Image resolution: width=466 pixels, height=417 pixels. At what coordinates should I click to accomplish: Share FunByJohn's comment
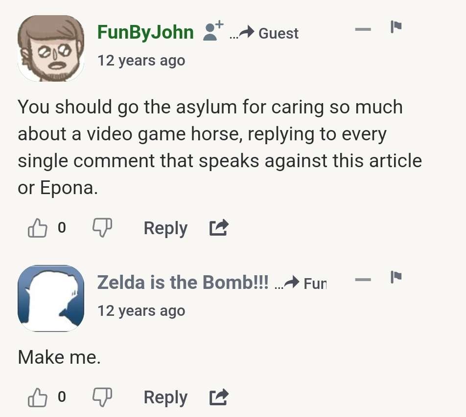point(219,228)
